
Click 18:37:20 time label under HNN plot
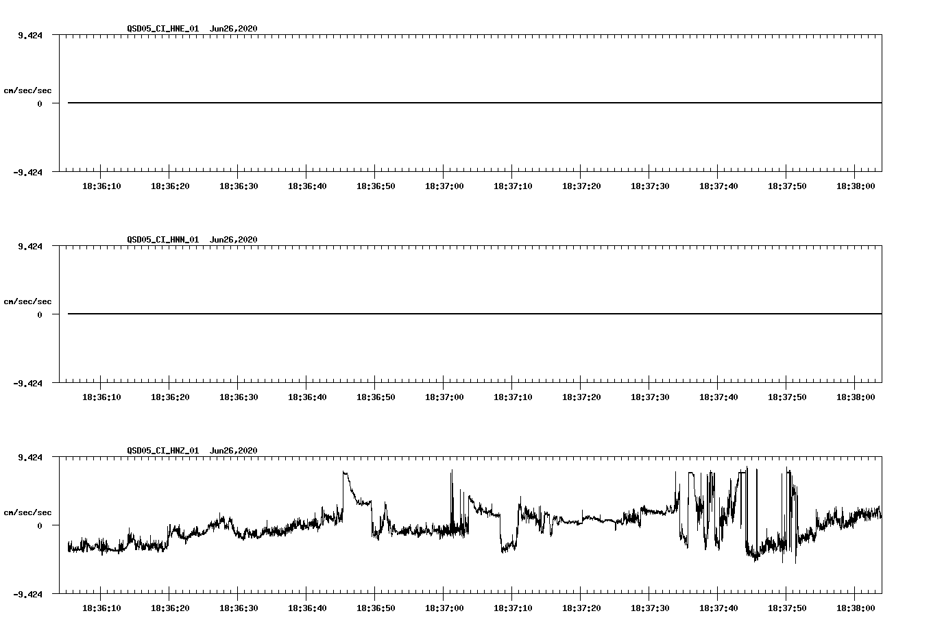[x=581, y=397]
